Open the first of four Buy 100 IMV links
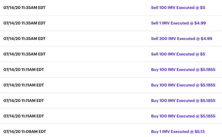 pyautogui.click(x=183, y=69)
